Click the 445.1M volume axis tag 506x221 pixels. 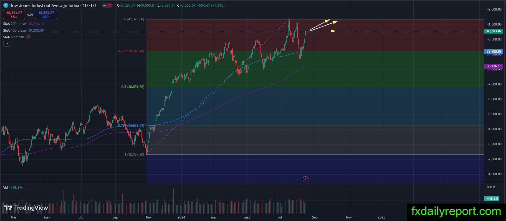pos(492,199)
